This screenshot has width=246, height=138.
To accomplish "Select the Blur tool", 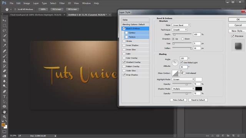I will point(4,81).
